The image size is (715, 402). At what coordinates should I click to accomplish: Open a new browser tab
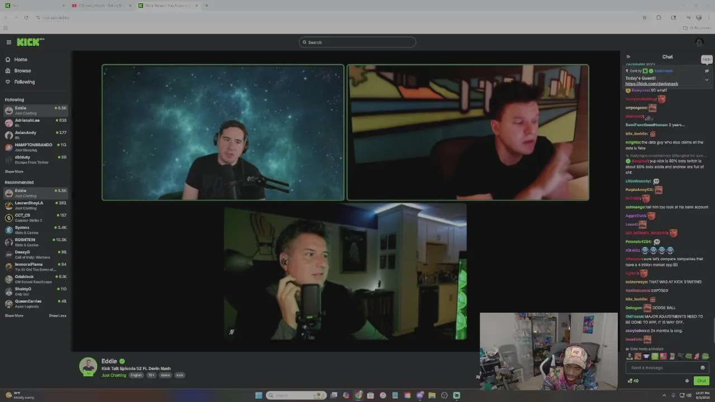[206, 6]
